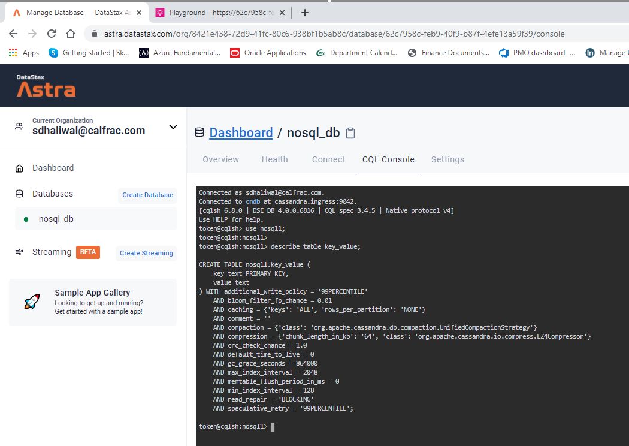Click the database icon beside Dashboard breadcrumb

click(x=199, y=132)
